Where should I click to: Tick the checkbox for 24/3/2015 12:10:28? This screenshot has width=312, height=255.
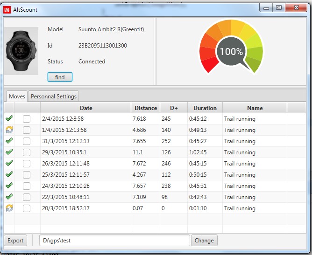tap(27, 186)
